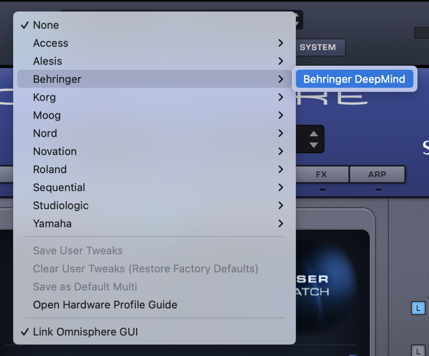Select the Behringer DeepMind hardware profile
429x356 pixels.
pos(354,79)
